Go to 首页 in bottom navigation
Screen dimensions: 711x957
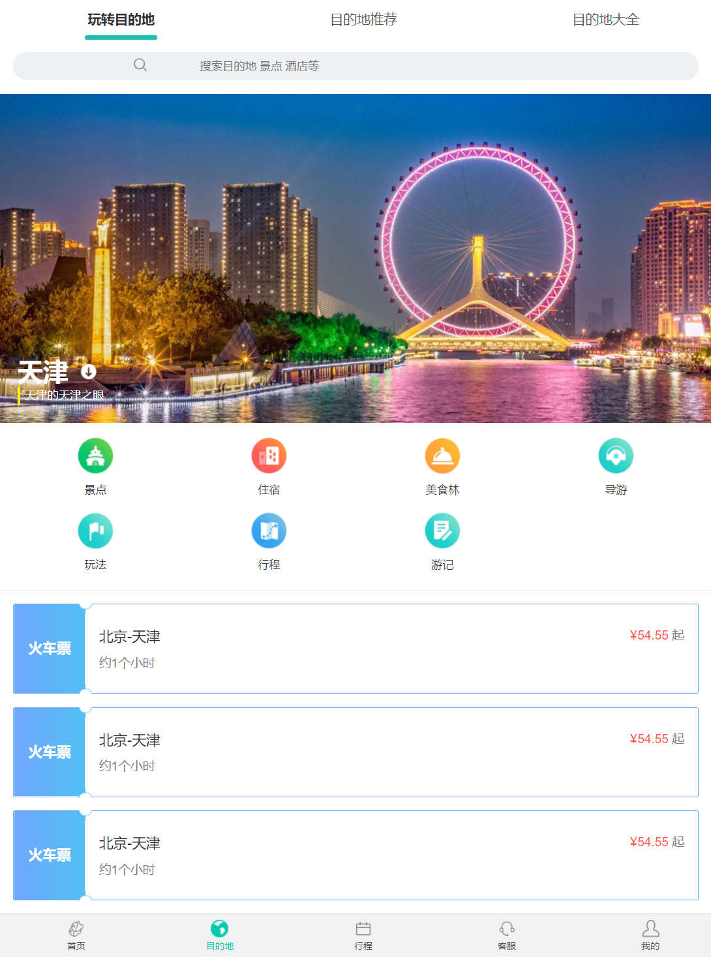click(x=76, y=935)
